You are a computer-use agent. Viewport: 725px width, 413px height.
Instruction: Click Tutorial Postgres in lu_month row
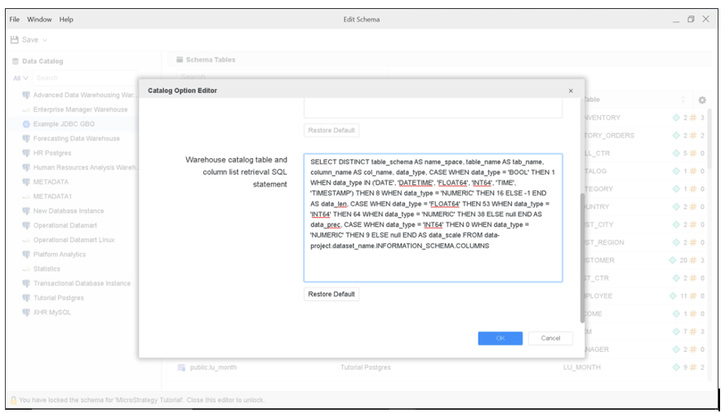pyautogui.click(x=365, y=367)
